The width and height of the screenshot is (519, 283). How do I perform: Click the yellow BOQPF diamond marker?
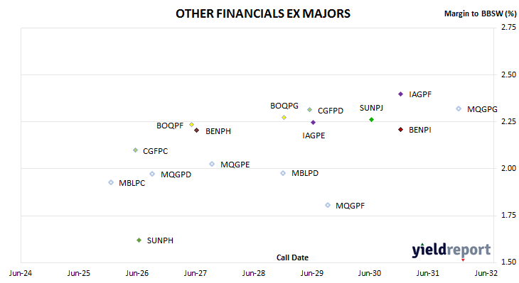[x=191, y=125]
